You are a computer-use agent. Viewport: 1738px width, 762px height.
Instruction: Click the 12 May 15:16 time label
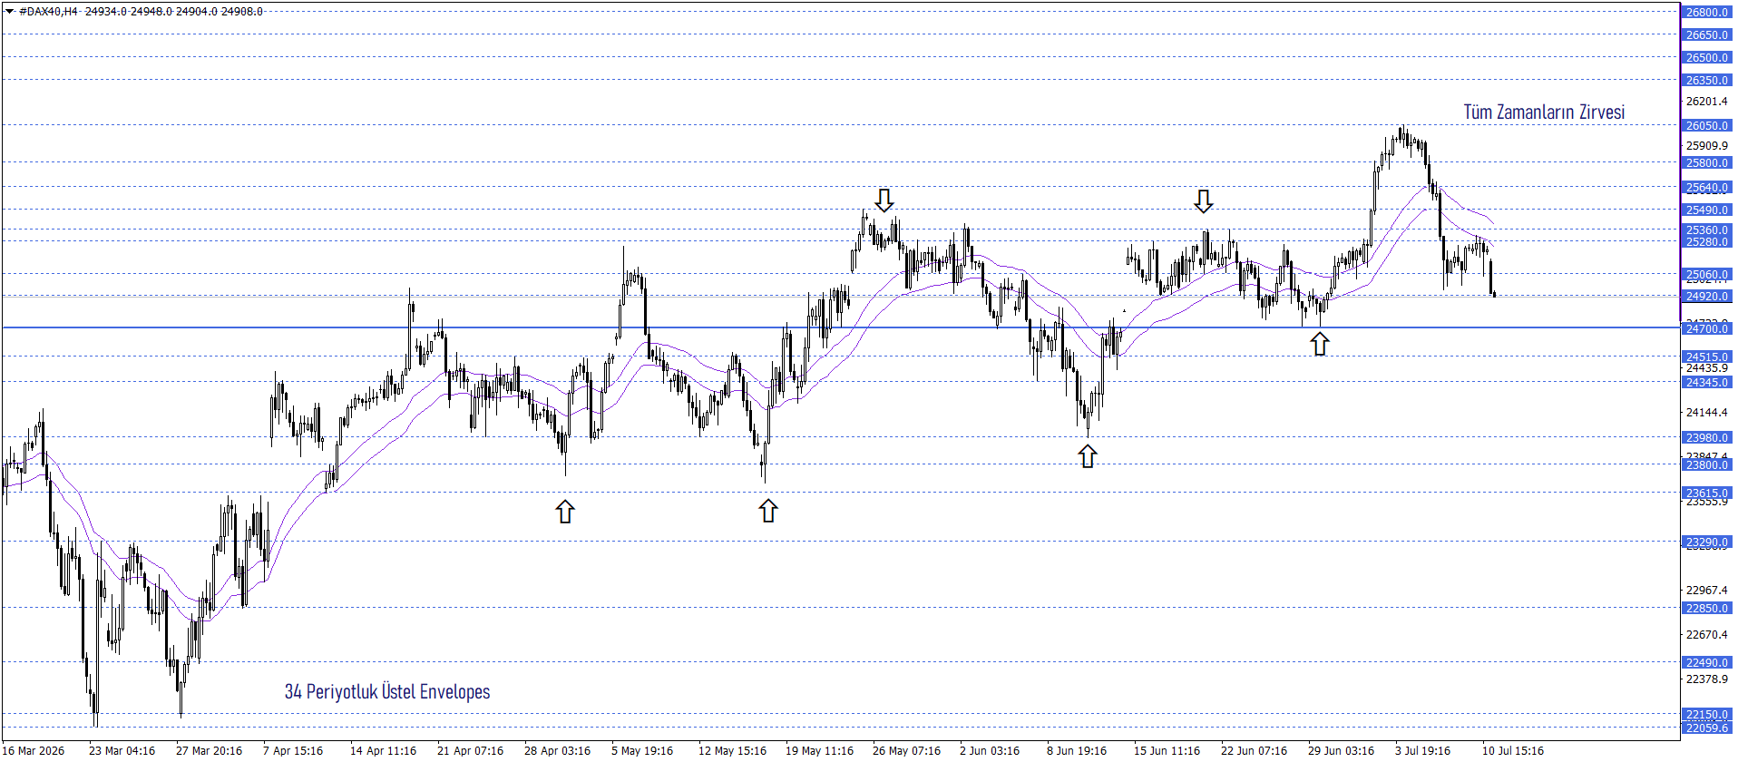pyautogui.click(x=732, y=751)
